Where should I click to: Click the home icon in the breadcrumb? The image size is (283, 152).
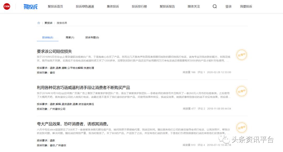click(39, 23)
